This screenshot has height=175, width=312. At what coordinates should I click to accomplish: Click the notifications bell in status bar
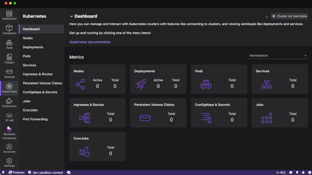(x=303, y=173)
